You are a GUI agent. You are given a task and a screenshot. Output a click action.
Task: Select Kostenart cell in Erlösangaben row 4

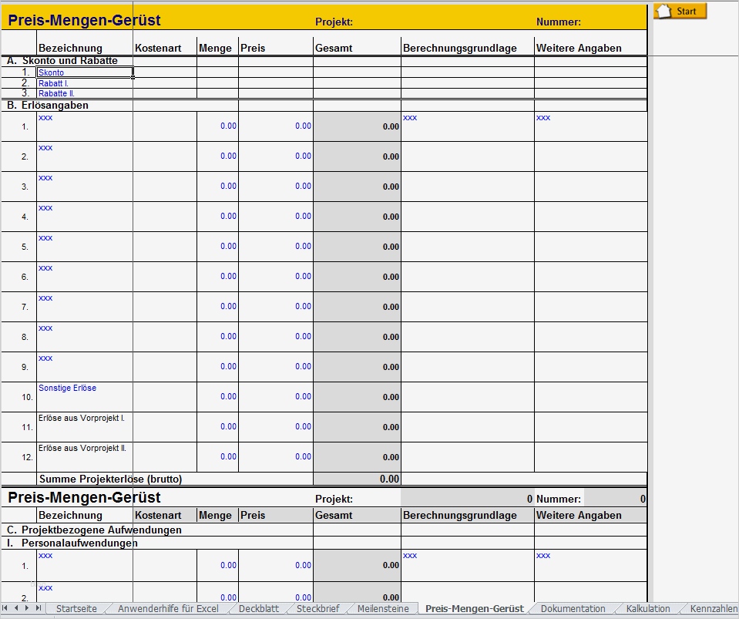click(x=165, y=217)
